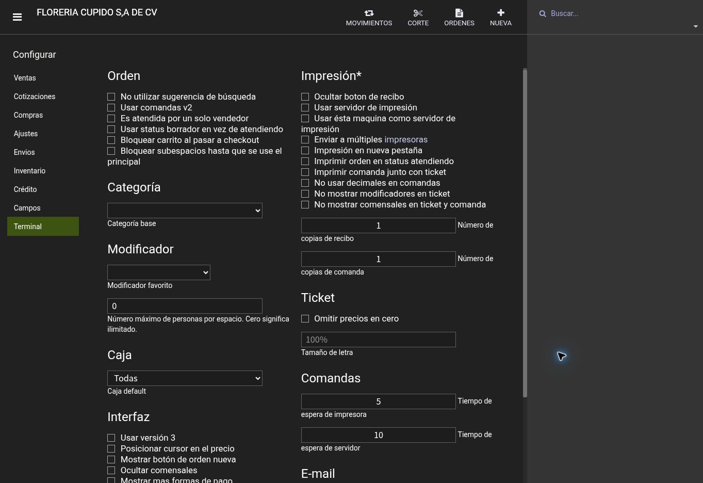The height and width of the screenshot is (483, 703).
Task: Open the hamburger menu
Action: [x=17, y=17]
